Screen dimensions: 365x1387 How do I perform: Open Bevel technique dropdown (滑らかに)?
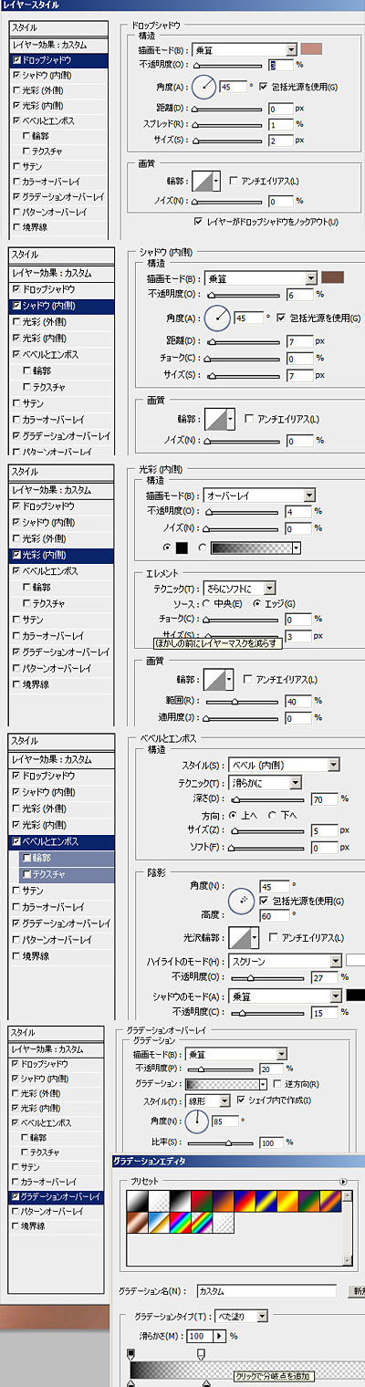coord(265,782)
